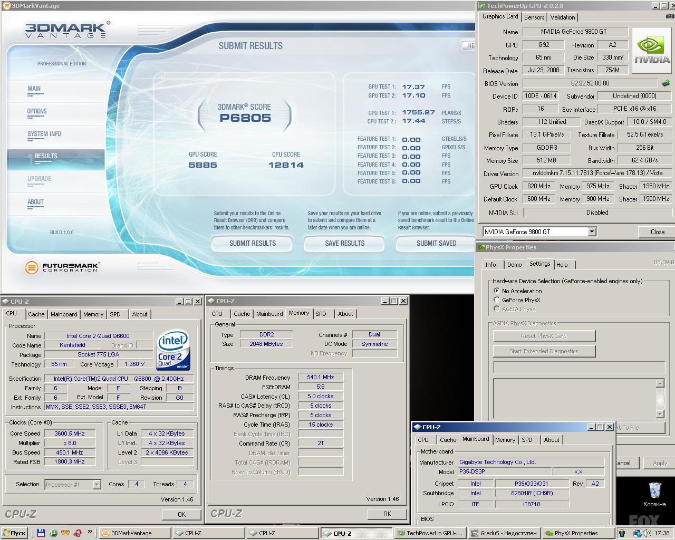Open SPD tab in CPU-Z Memory window
Screen dimensions: 675x540
(321, 313)
